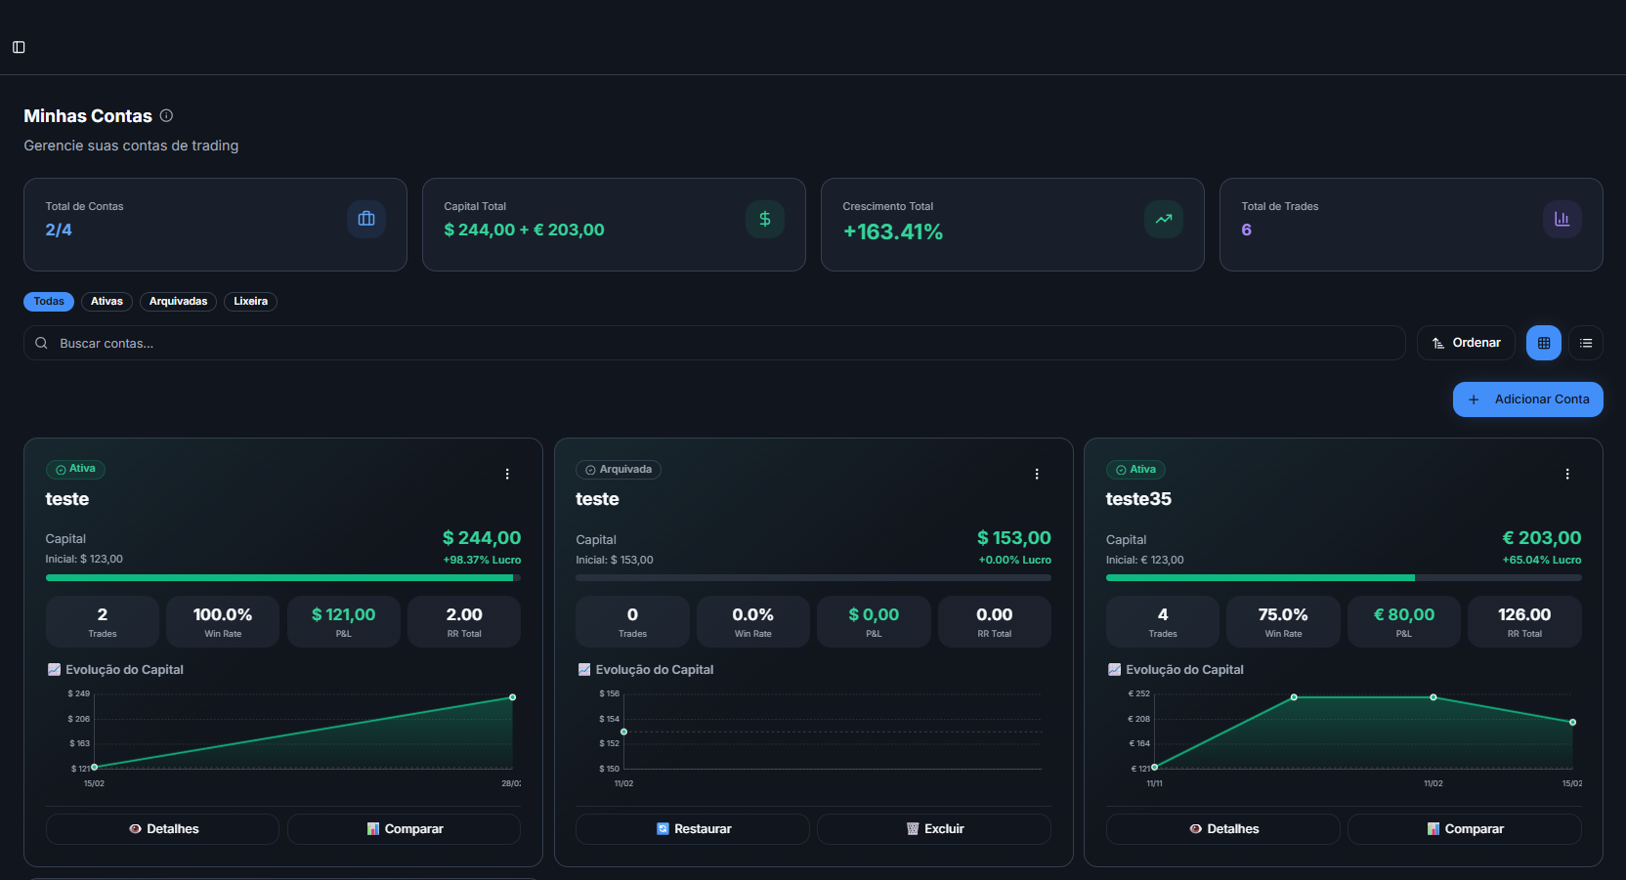This screenshot has width=1626, height=880.
Task: Open options menu of archived teste card
Action: tap(1037, 474)
